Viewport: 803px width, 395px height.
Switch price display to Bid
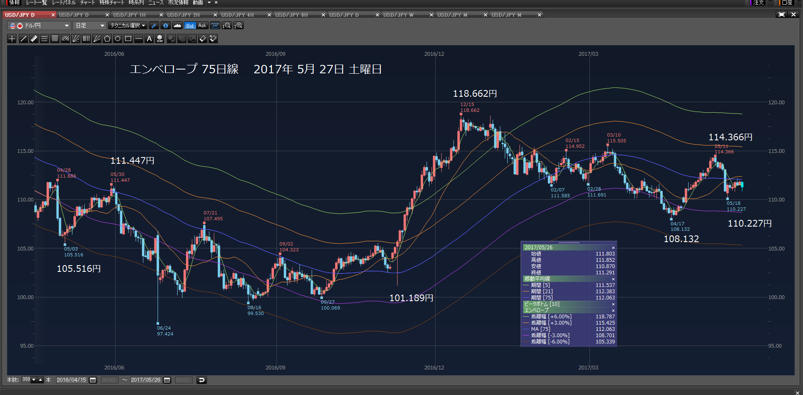pos(190,26)
